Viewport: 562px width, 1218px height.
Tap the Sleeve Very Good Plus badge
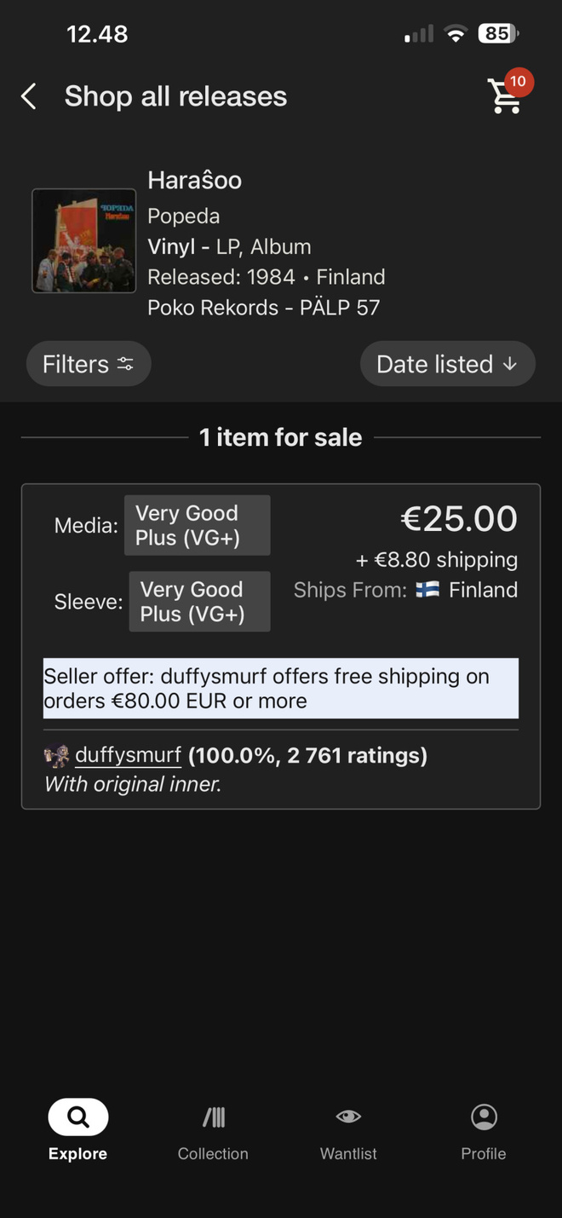(199, 602)
